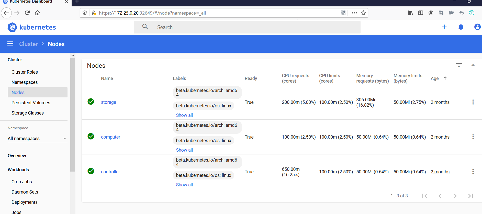The height and width of the screenshot is (214, 482).
Task: Click the Kubernetes logo
Action: [32, 27]
